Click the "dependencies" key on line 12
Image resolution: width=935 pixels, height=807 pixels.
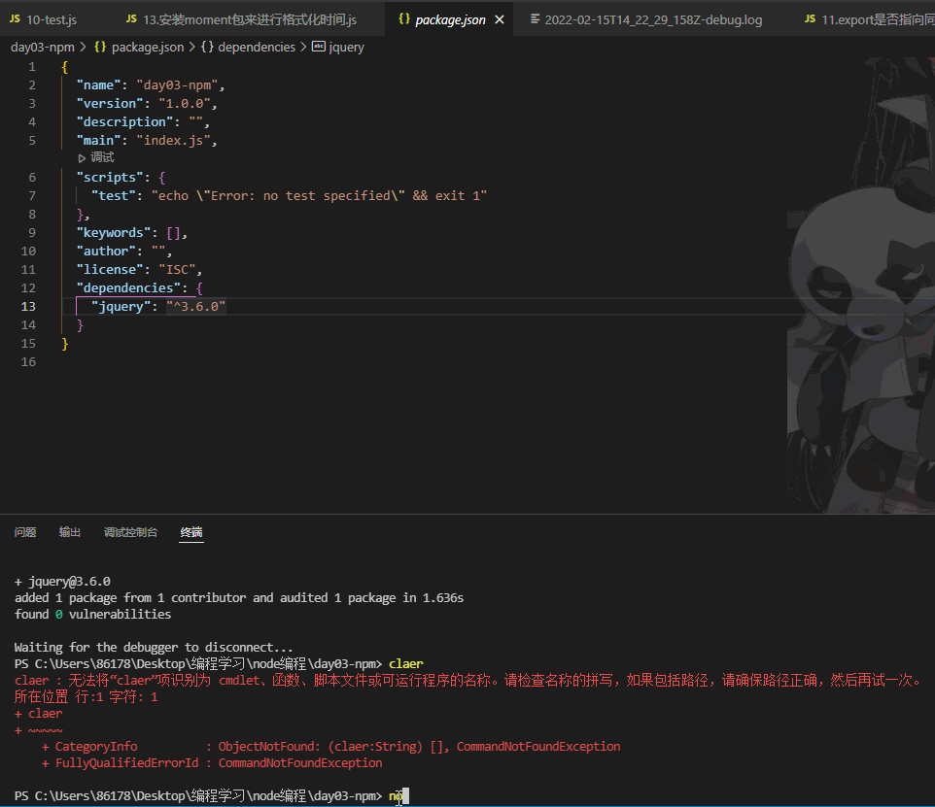tap(128, 288)
